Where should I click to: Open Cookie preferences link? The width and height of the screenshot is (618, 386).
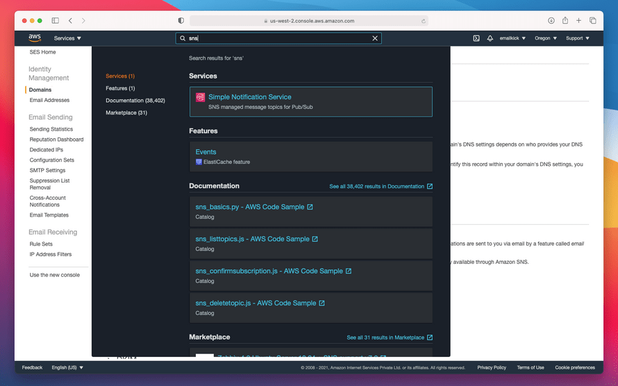pos(575,367)
